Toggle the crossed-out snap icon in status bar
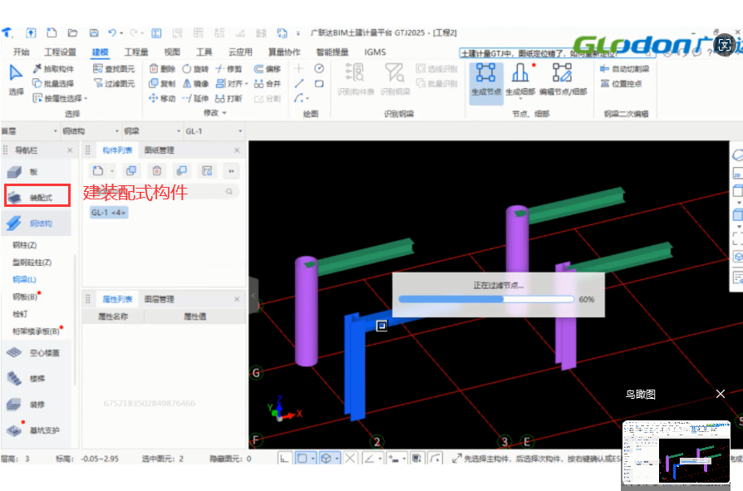This screenshot has width=743, height=491. (x=350, y=459)
